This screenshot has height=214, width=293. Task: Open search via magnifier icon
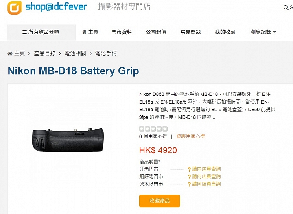[286, 8]
